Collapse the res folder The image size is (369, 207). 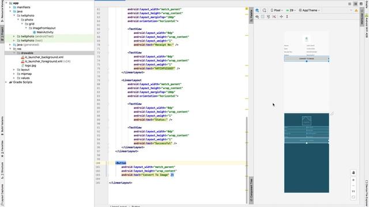[10, 49]
